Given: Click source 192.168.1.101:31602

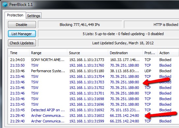Looking at the screenshot, I should (x=87, y=116).
